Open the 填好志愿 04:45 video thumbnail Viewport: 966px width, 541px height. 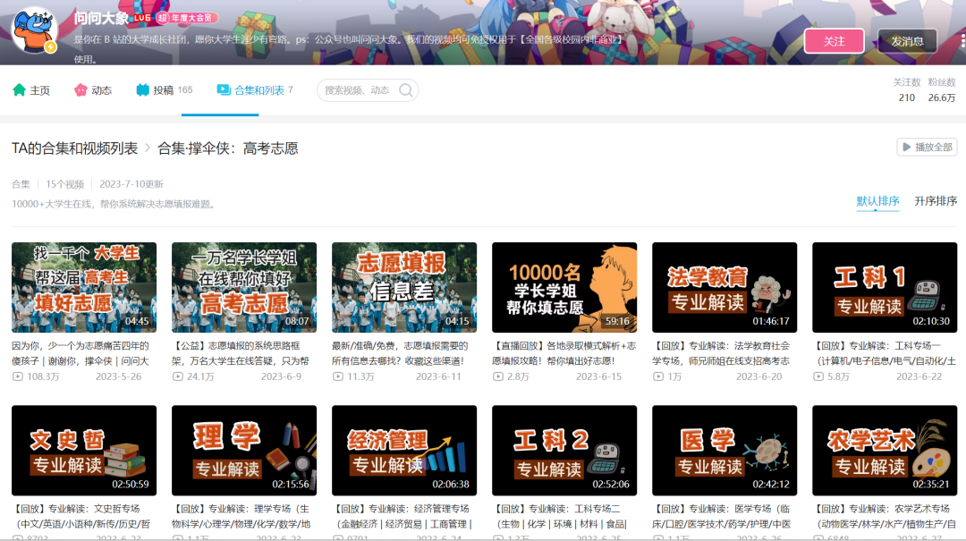[x=84, y=287]
